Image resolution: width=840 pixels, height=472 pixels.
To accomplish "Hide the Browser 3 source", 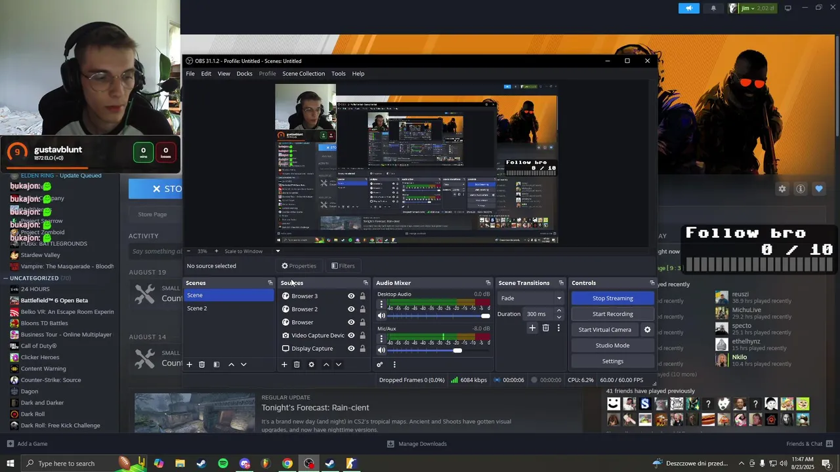I will pos(351,296).
